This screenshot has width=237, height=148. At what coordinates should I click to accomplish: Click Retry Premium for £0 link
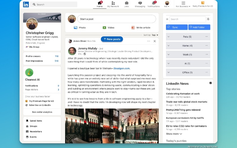[x=203, y=4]
